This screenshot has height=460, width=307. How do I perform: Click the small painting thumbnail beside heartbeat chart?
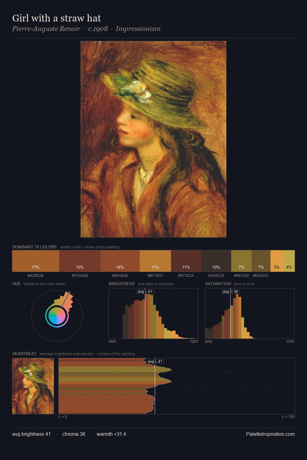[33, 386]
